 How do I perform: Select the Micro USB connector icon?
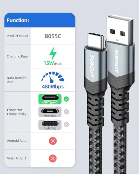(50, 112)
